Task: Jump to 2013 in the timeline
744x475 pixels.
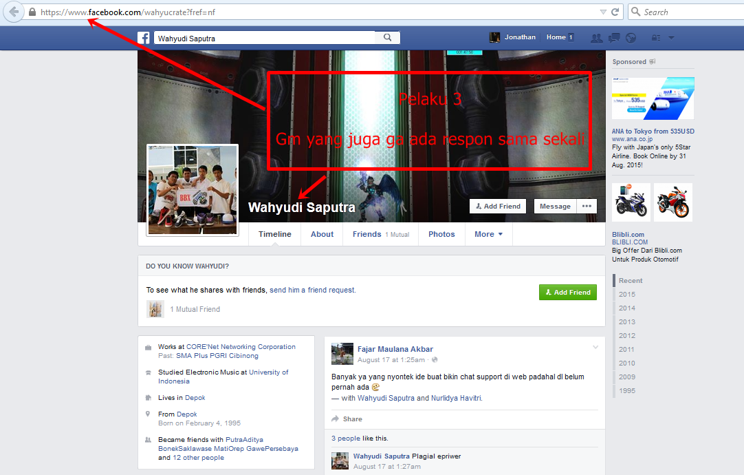Action: point(627,322)
